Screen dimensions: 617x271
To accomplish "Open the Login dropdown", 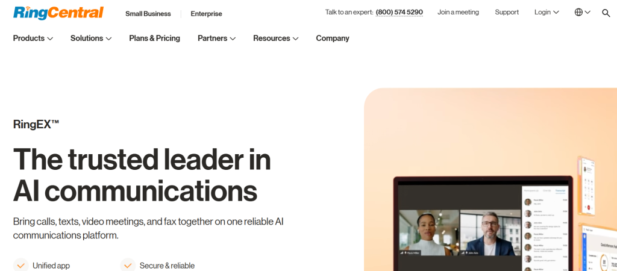I will coord(547,12).
